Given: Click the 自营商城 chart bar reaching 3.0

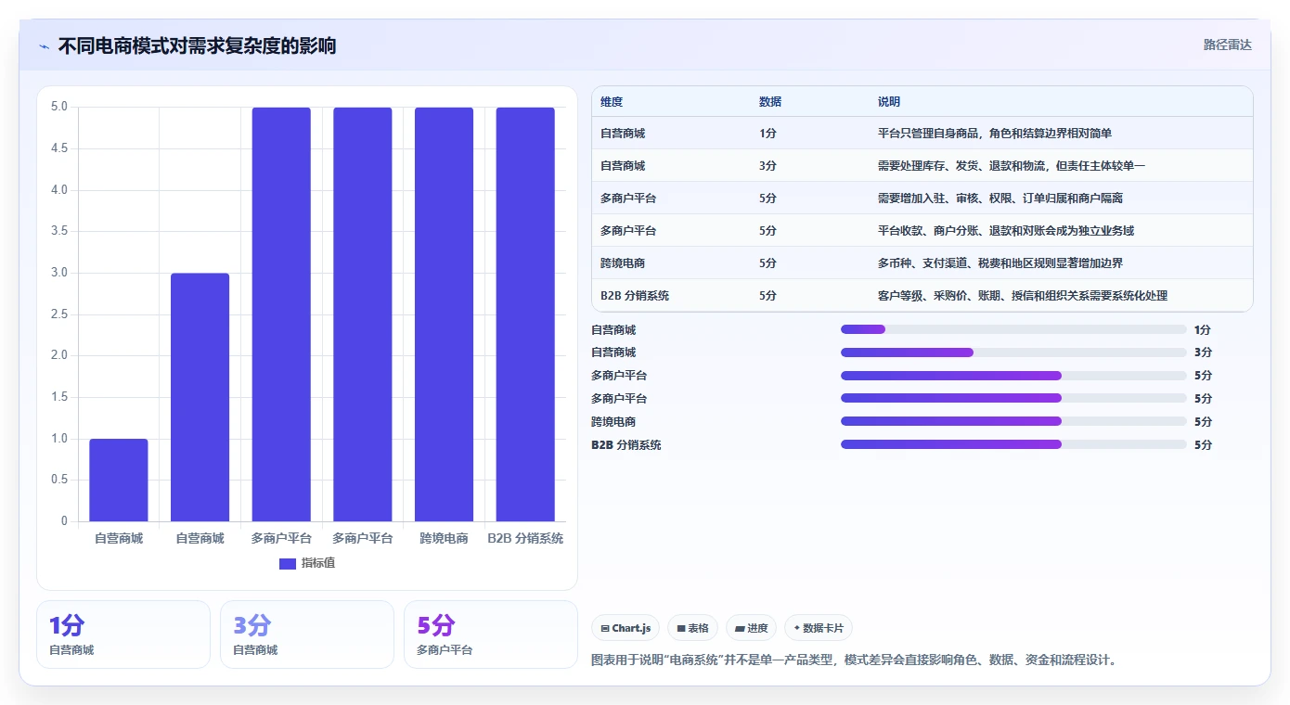Looking at the screenshot, I should point(200,397).
